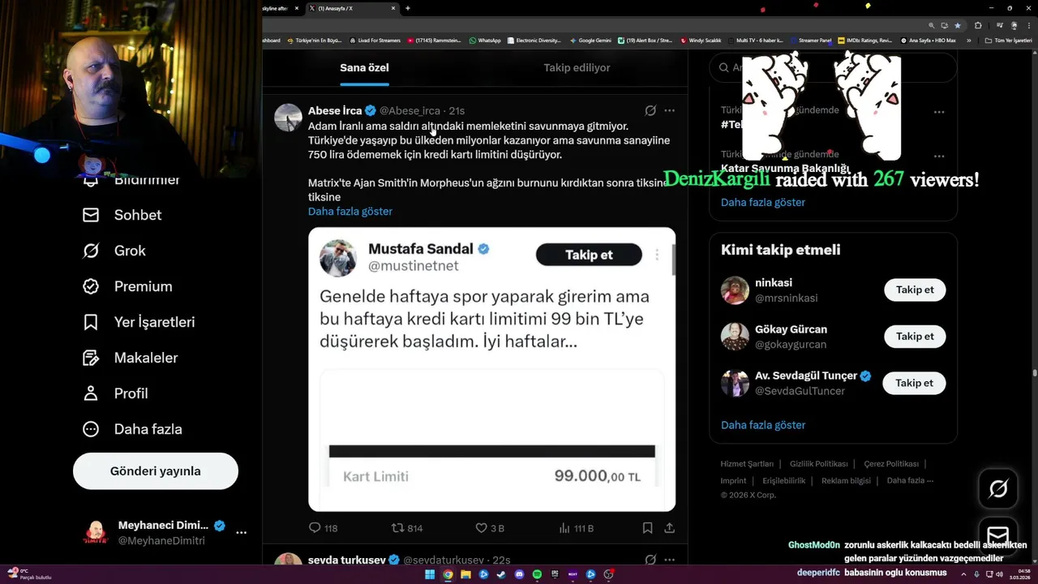1038x584 pixels.
Task: Share the Abese İrca post
Action: pos(670,528)
